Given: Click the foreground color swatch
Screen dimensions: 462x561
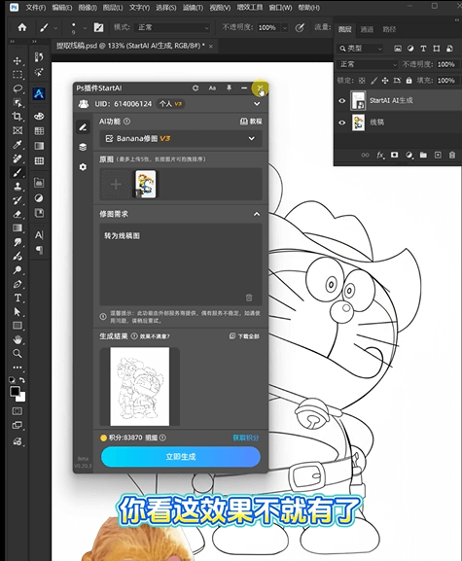Looking at the screenshot, I should (15, 391).
